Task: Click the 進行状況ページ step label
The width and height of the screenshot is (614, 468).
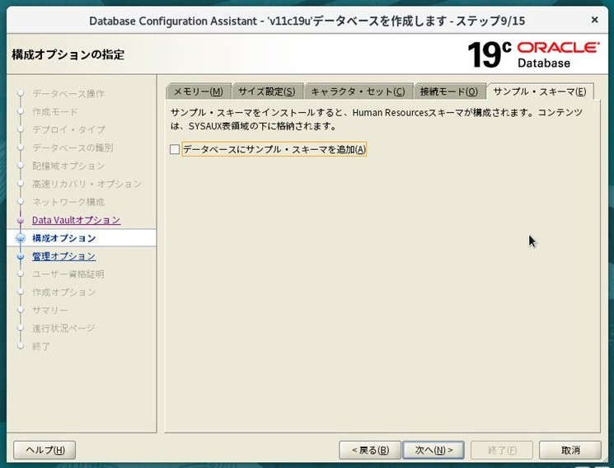Action: pos(63,328)
